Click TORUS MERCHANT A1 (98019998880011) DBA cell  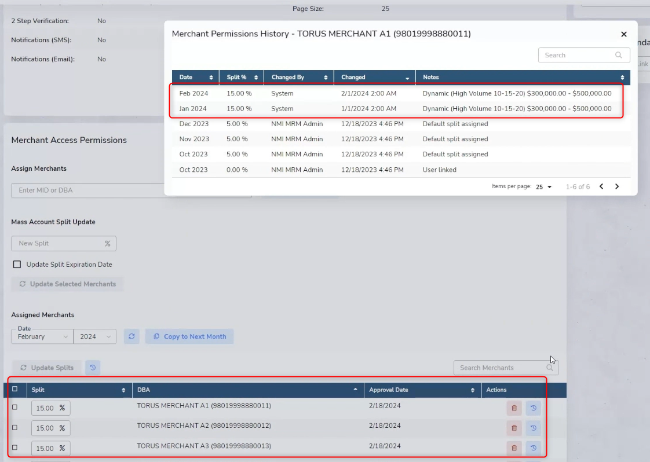(x=204, y=406)
